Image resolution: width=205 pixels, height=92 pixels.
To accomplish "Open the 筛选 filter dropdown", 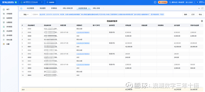I will tap(26, 15).
